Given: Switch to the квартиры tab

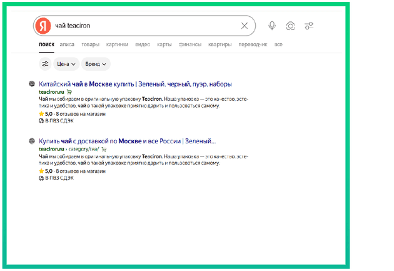Looking at the screenshot, I should [220, 44].
